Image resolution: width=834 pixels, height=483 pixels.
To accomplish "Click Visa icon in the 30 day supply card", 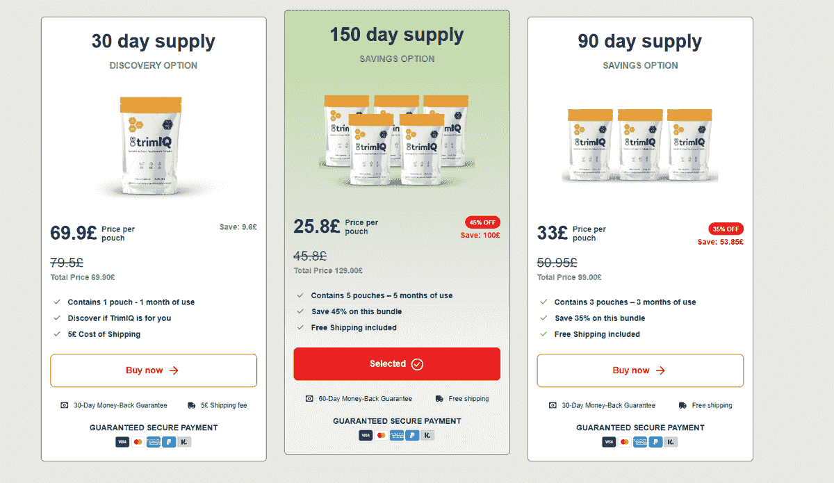I will tap(122, 442).
